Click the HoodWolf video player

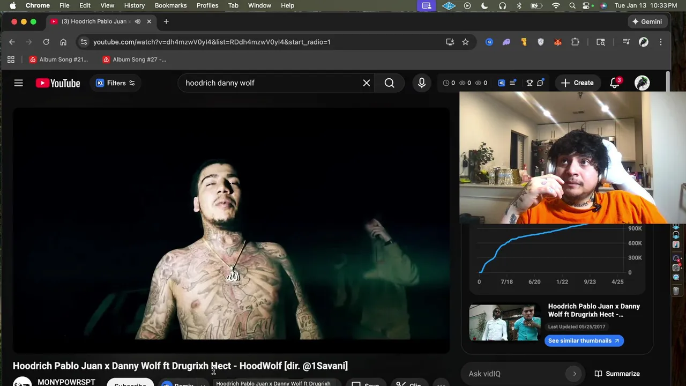pyautogui.click(x=232, y=231)
